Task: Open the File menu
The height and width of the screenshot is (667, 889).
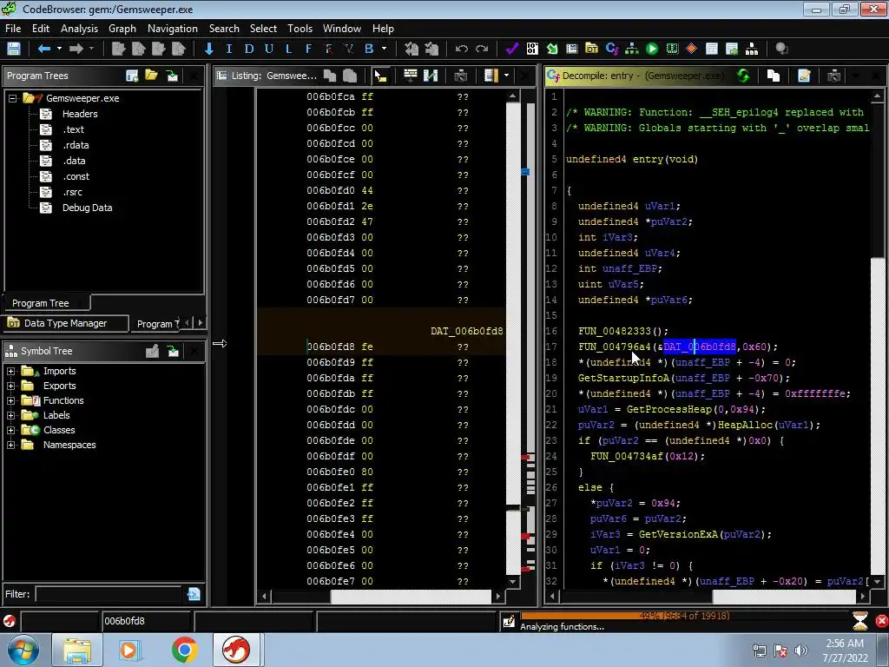Action: coord(13,29)
